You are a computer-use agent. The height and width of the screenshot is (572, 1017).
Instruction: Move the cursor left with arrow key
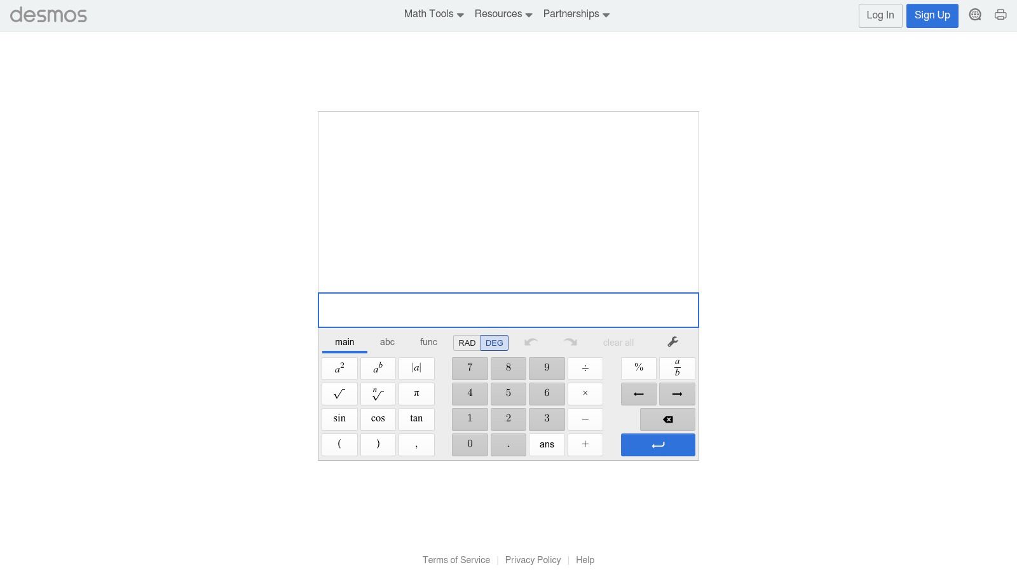click(639, 394)
